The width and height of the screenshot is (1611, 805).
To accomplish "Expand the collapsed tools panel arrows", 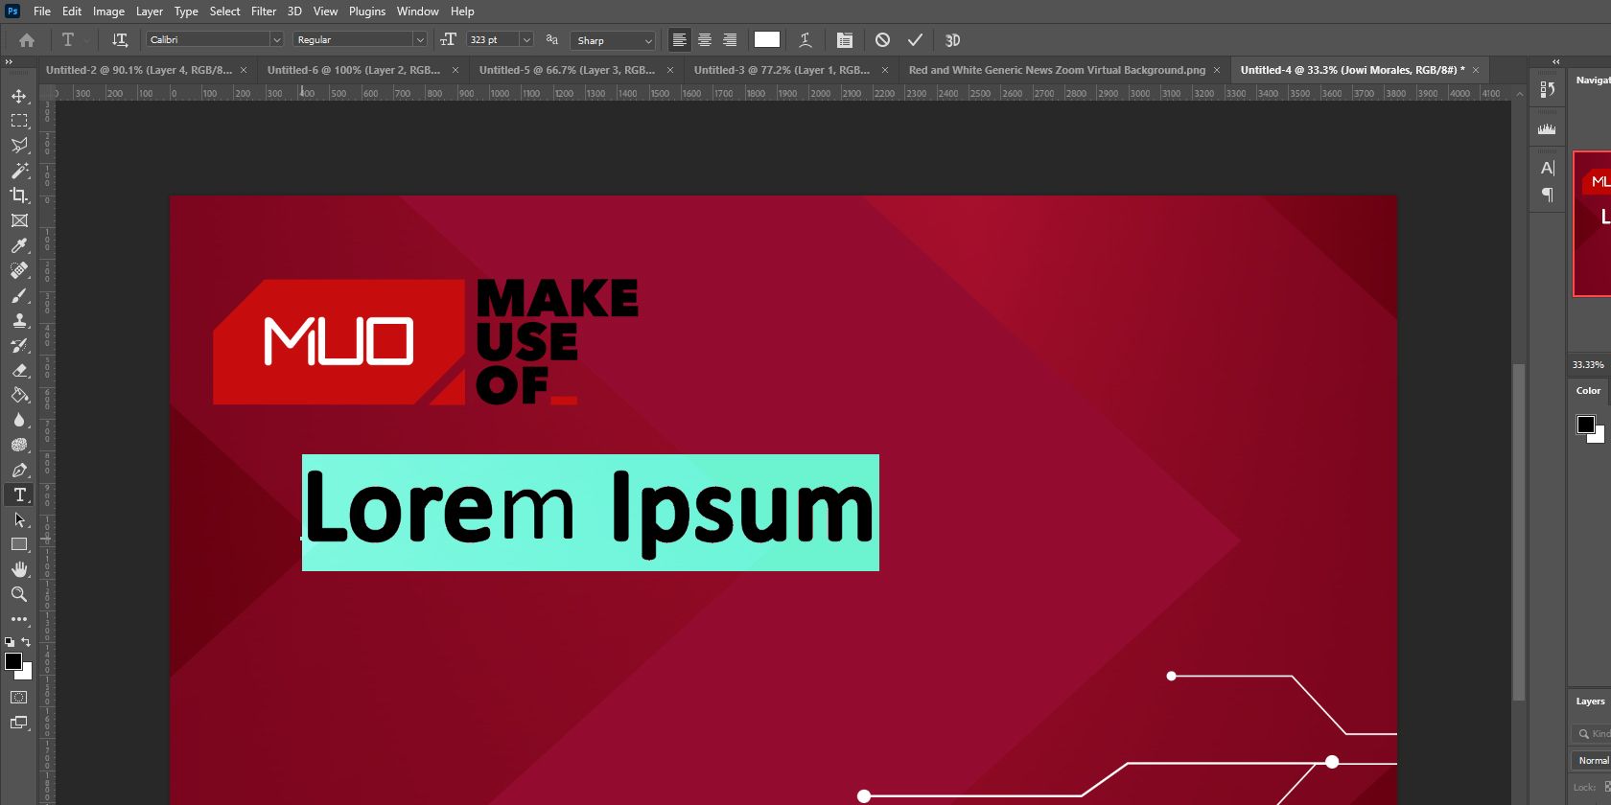I will pos(9,61).
